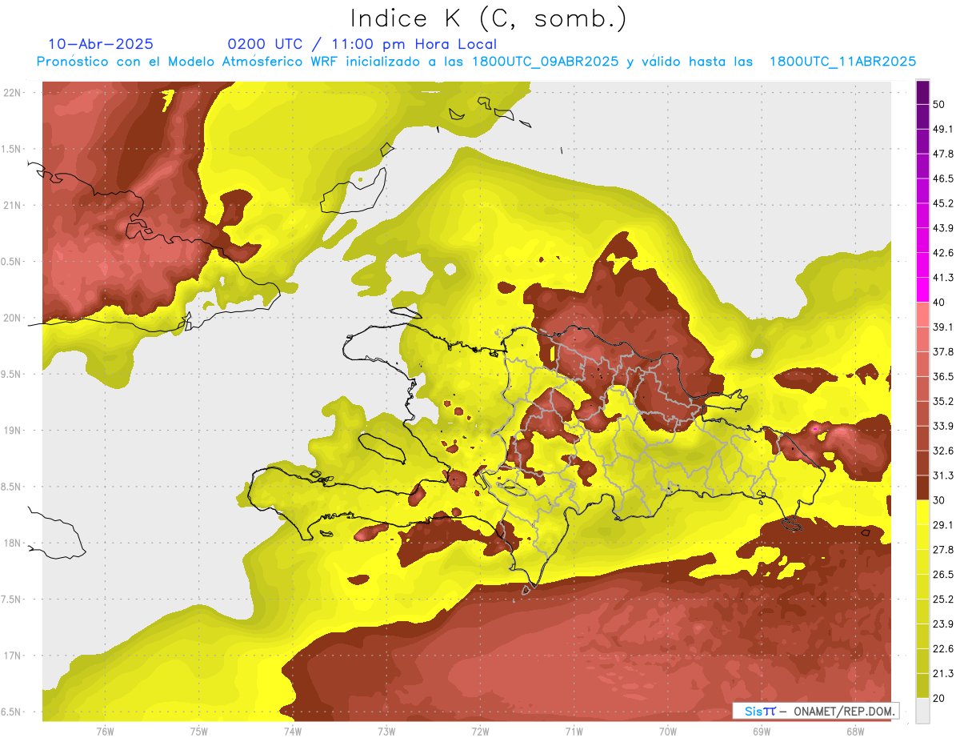Click the '17N' latitude axis label
Viewport: 960px width, 742px height.
click(x=13, y=656)
